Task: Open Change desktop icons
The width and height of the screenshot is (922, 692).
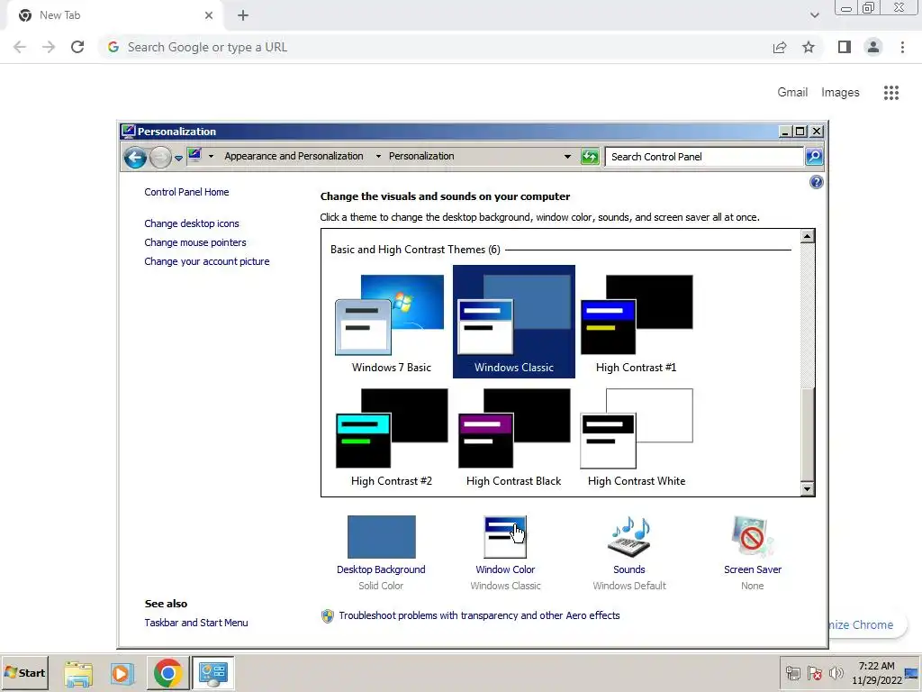Action: click(192, 223)
